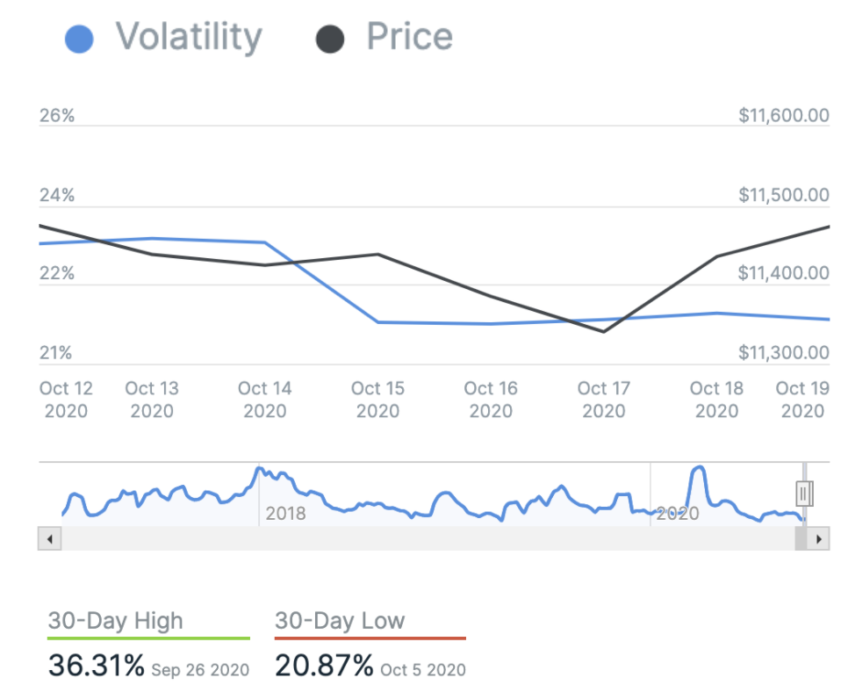Screen dimensions: 848x685
Task: Click the Price line's lowest point
Action: pos(604,332)
